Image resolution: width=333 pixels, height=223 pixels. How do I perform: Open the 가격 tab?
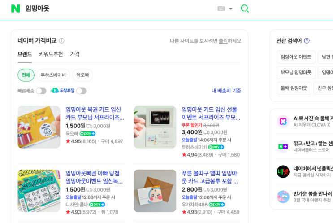pyautogui.click(x=75, y=54)
